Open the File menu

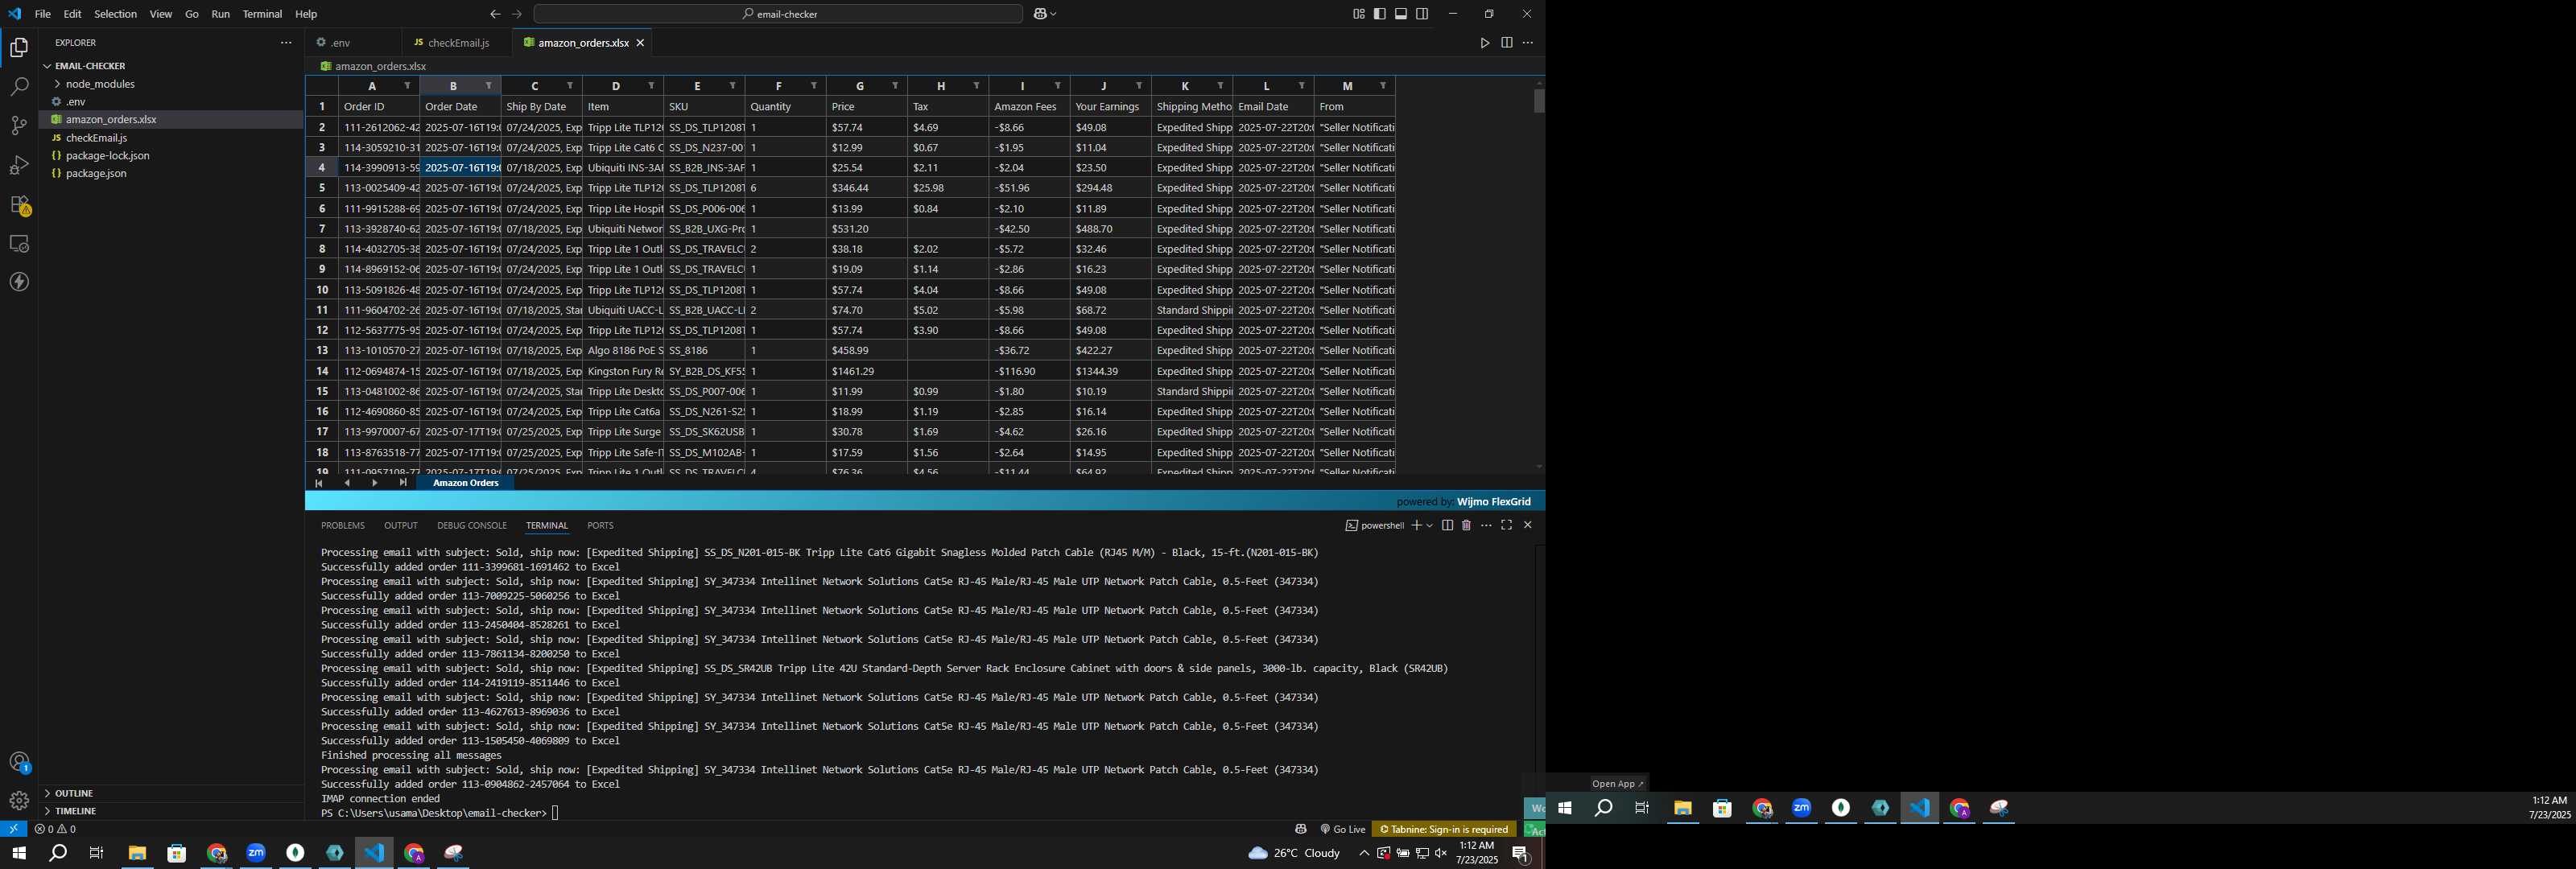coord(43,14)
